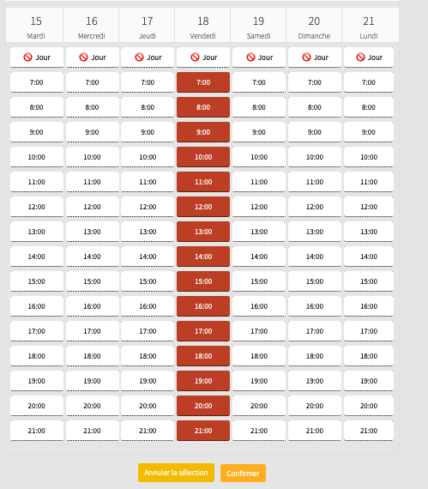The height and width of the screenshot is (489, 428).
Task: Open the Dimanche 20 day header
Action: (314, 25)
